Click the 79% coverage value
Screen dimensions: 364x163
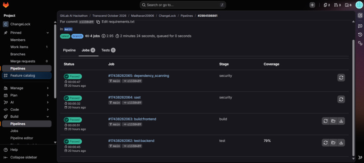[x=267, y=141]
